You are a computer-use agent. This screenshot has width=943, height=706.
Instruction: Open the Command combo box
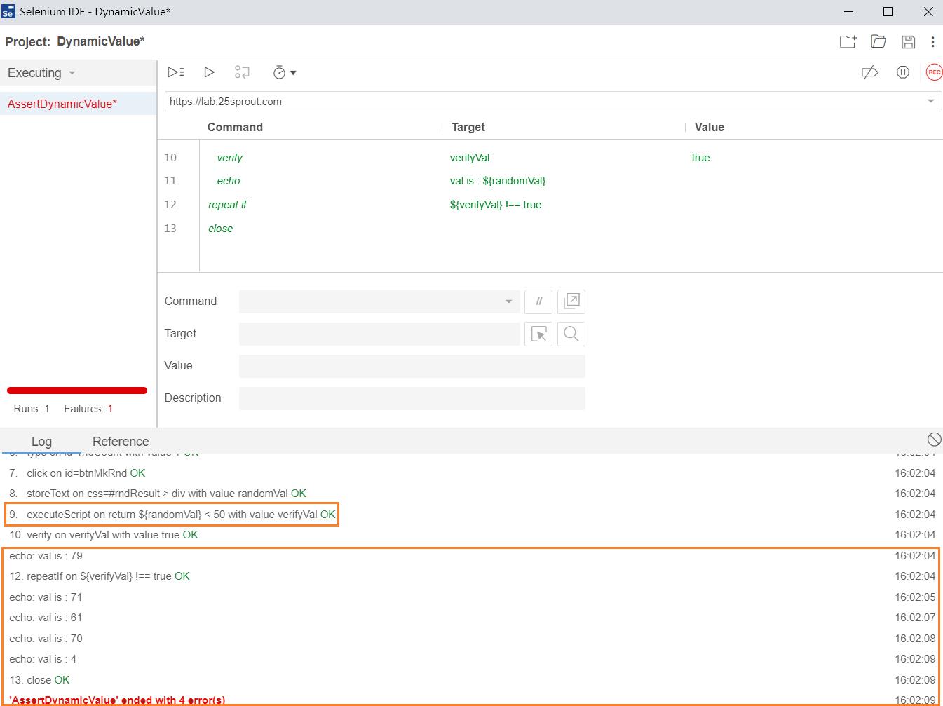click(379, 301)
